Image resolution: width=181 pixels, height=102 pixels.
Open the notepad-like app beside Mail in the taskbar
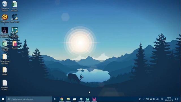coord(81,99)
